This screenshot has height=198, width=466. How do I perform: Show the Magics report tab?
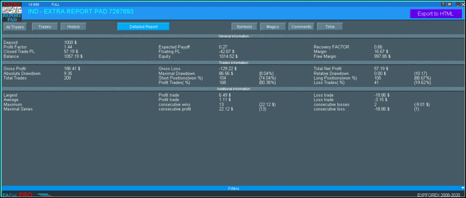[x=273, y=27]
